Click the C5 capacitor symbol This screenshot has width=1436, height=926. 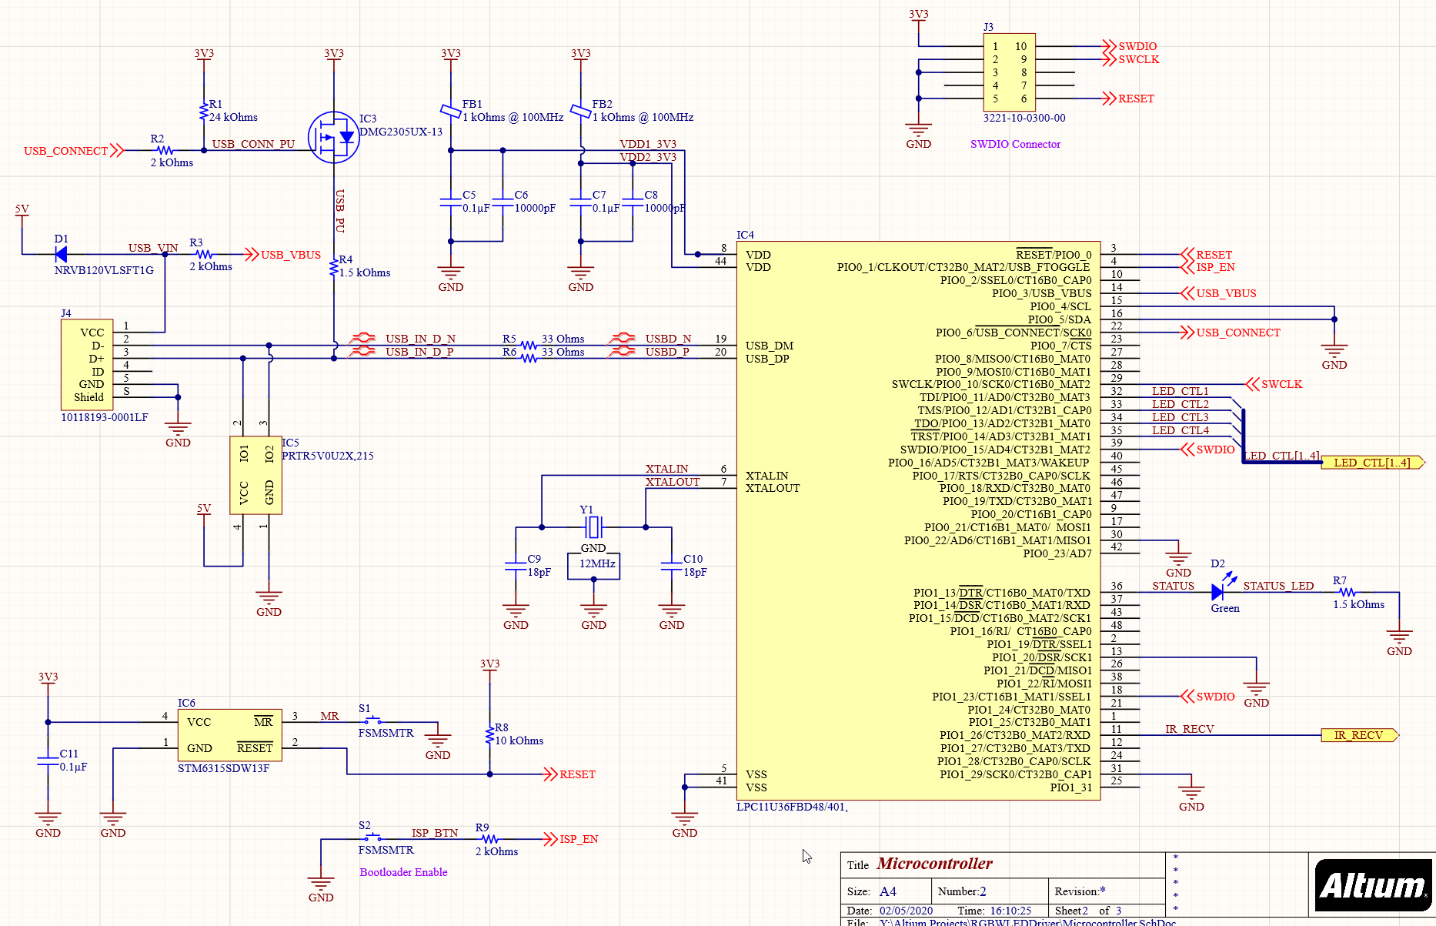[x=451, y=202]
